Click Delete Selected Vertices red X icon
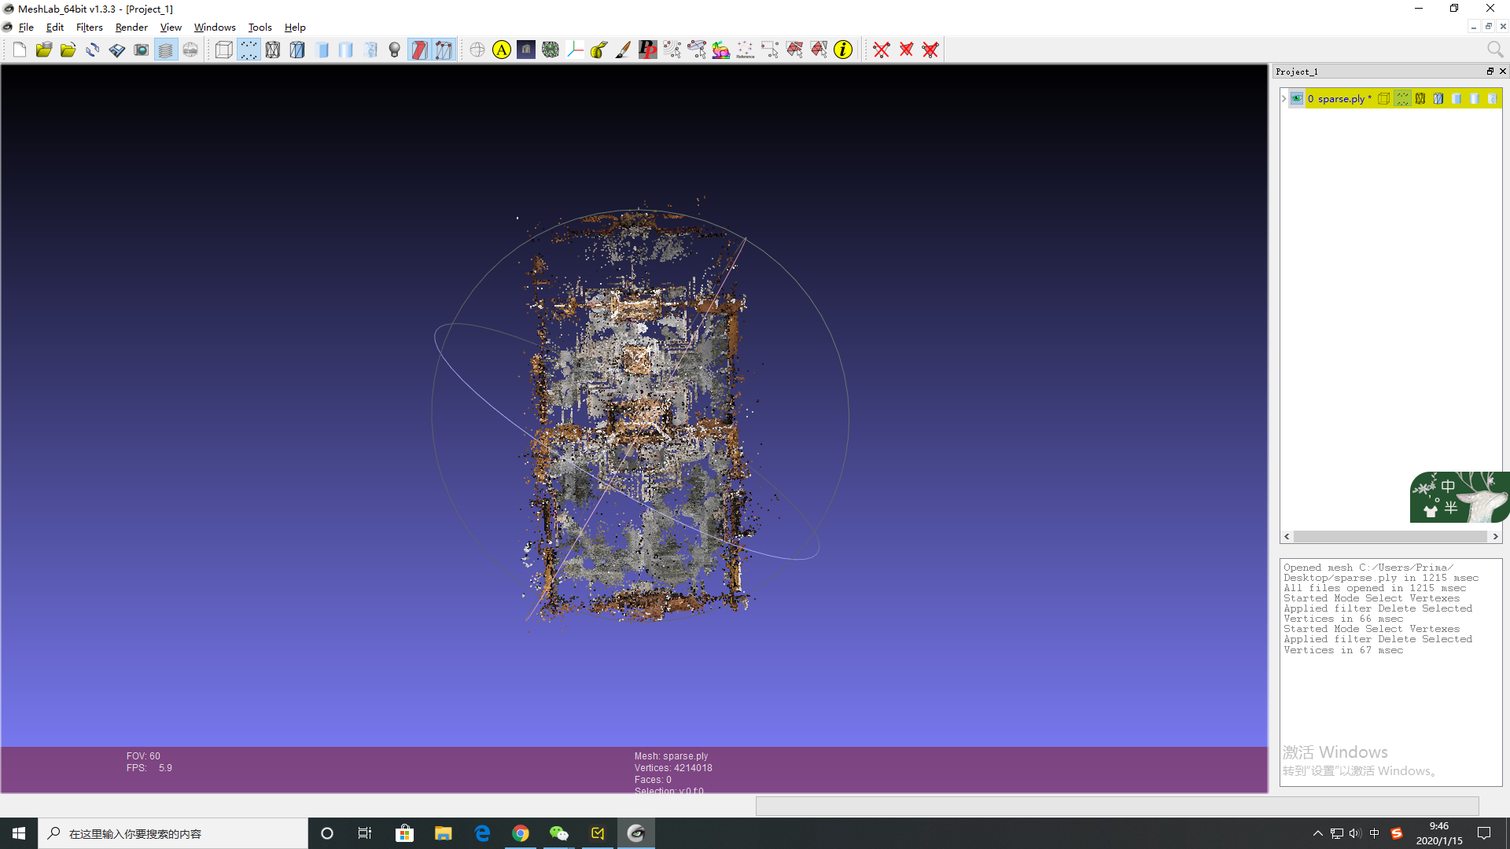The height and width of the screenshot is (849, 1510). tap(882, 50)
